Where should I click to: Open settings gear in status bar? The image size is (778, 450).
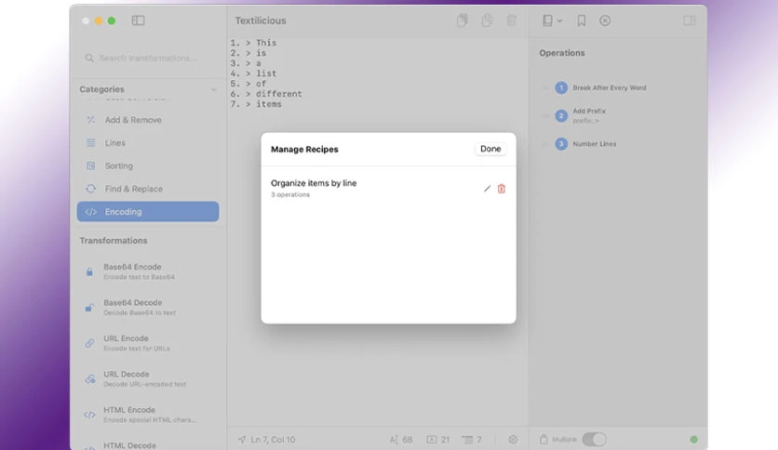tap(513, 440)
